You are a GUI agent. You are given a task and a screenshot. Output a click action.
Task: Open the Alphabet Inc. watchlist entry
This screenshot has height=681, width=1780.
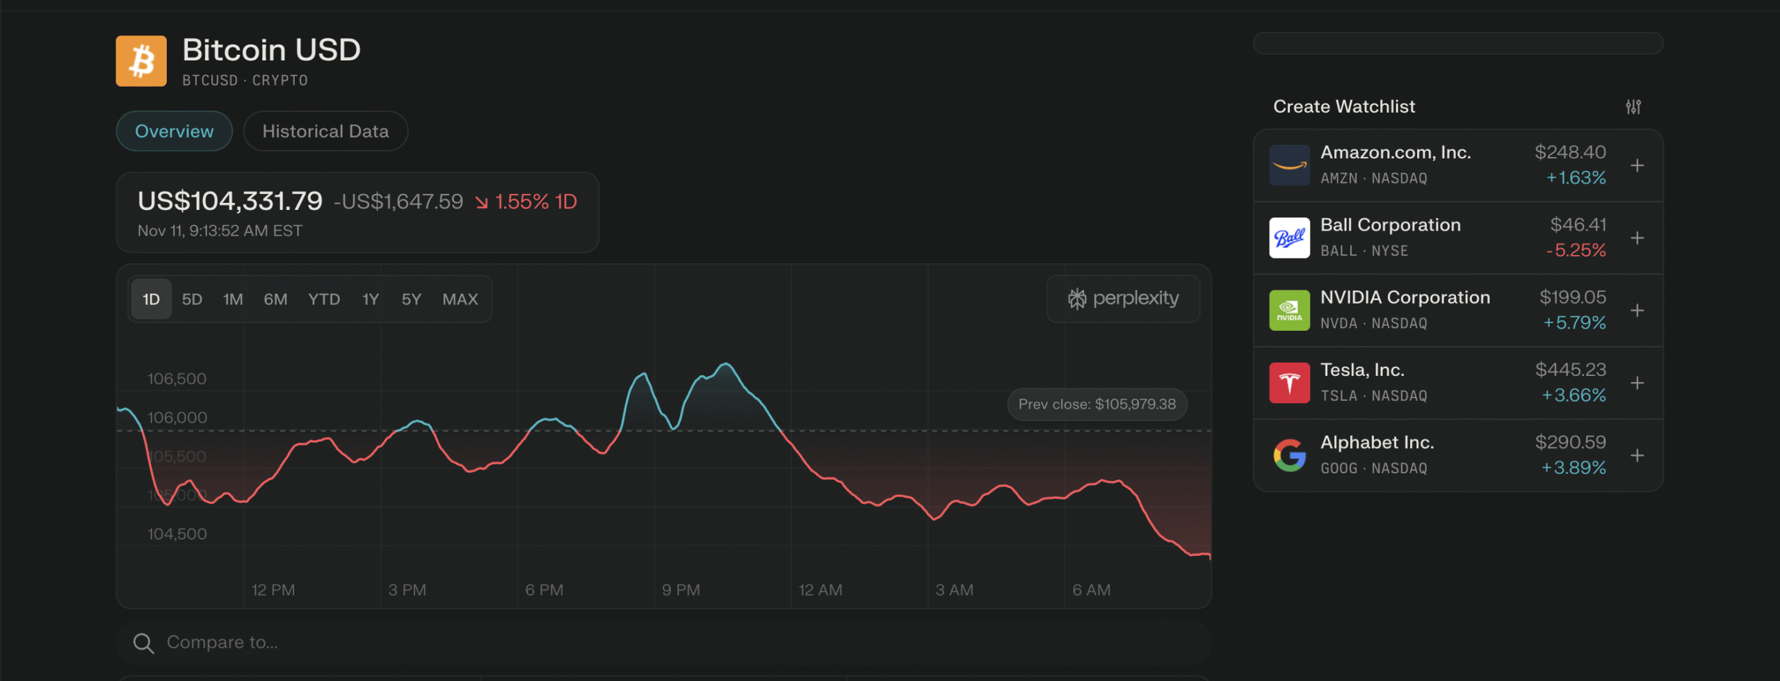(1377, 454)
